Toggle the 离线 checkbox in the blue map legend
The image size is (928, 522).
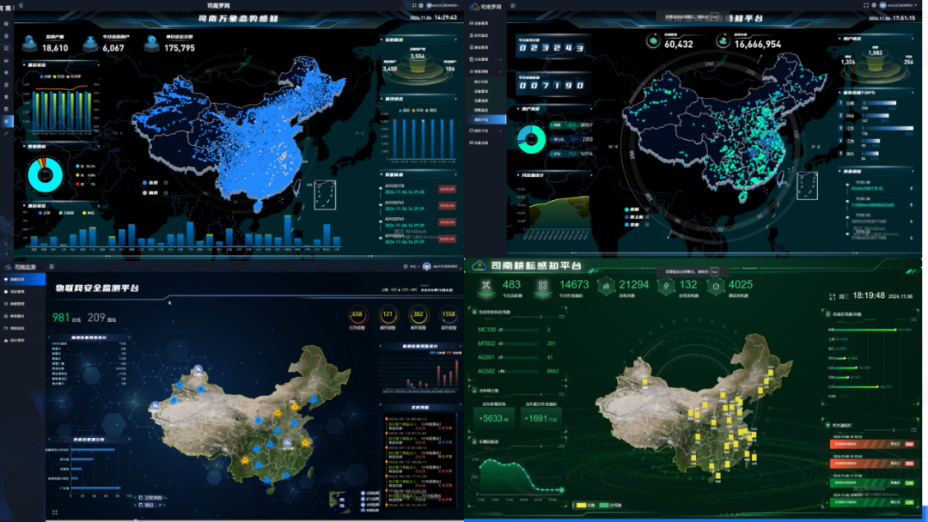[x=145, y=193]
